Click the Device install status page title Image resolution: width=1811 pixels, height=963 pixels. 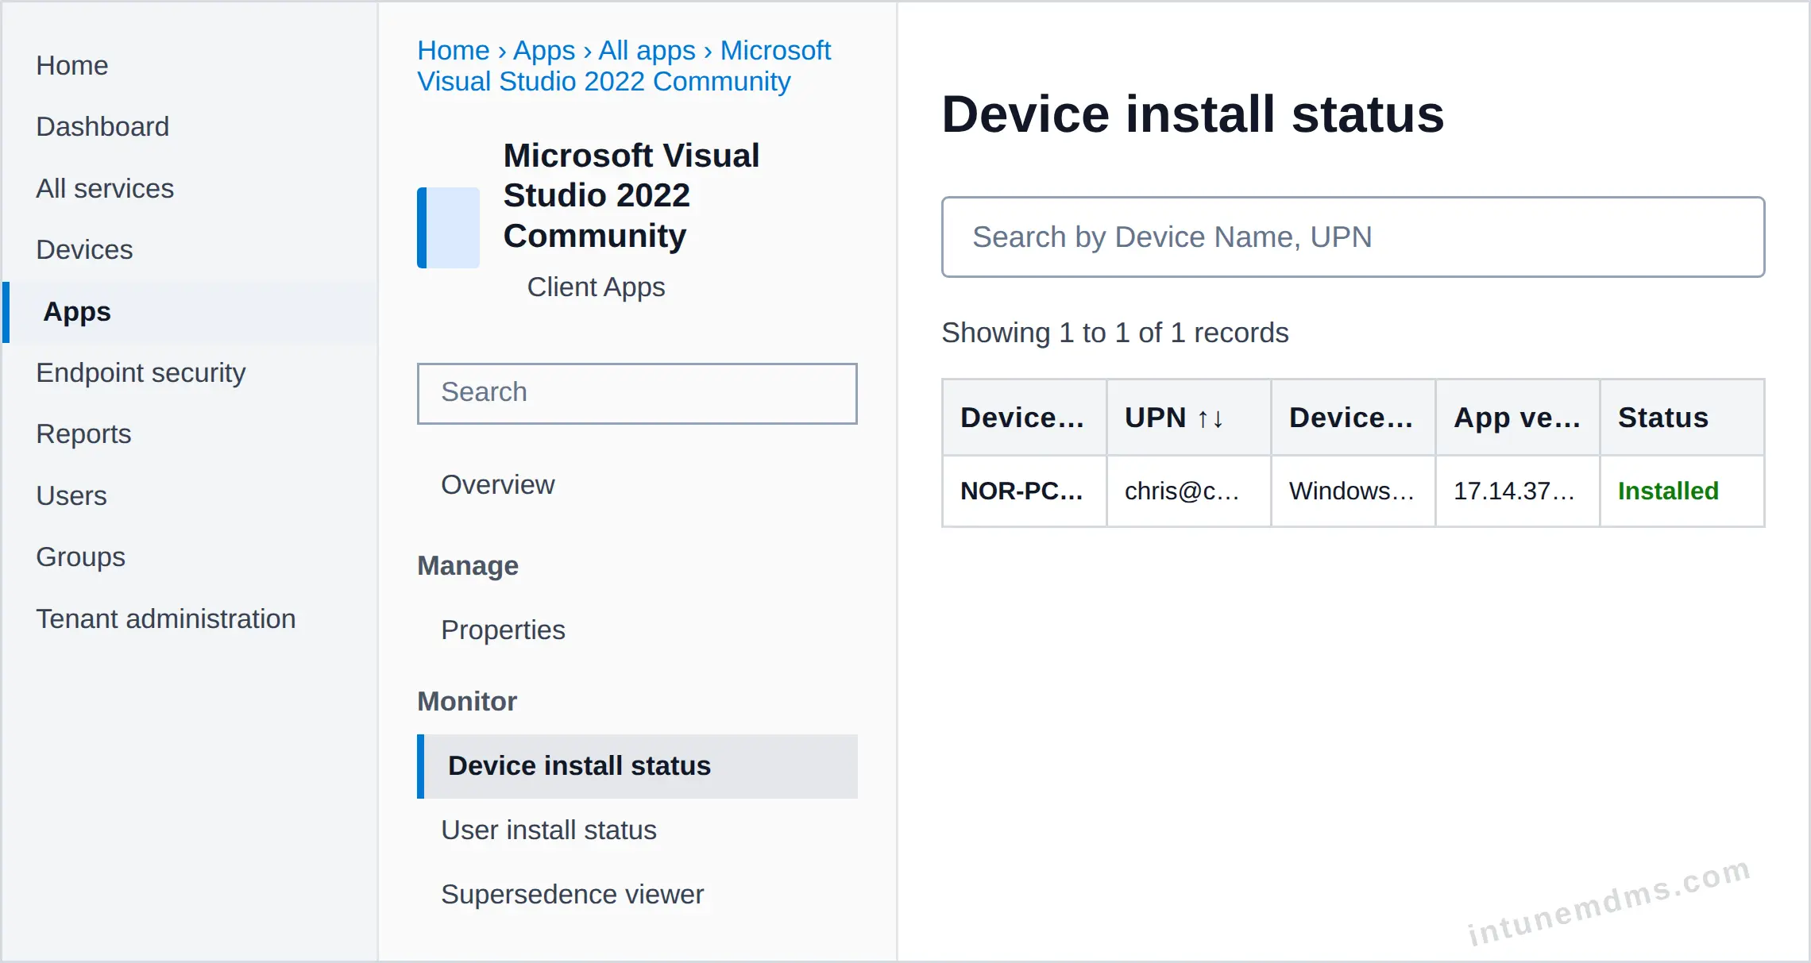tap(1192, 114)
